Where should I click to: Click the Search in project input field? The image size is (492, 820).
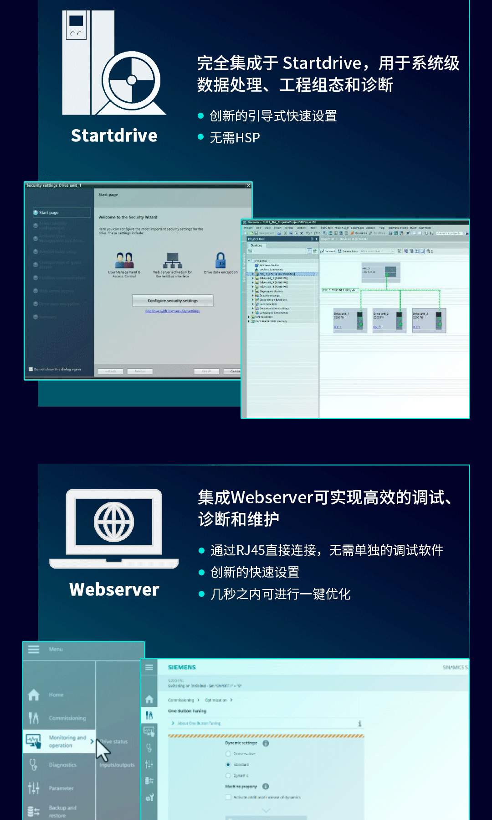449,233
